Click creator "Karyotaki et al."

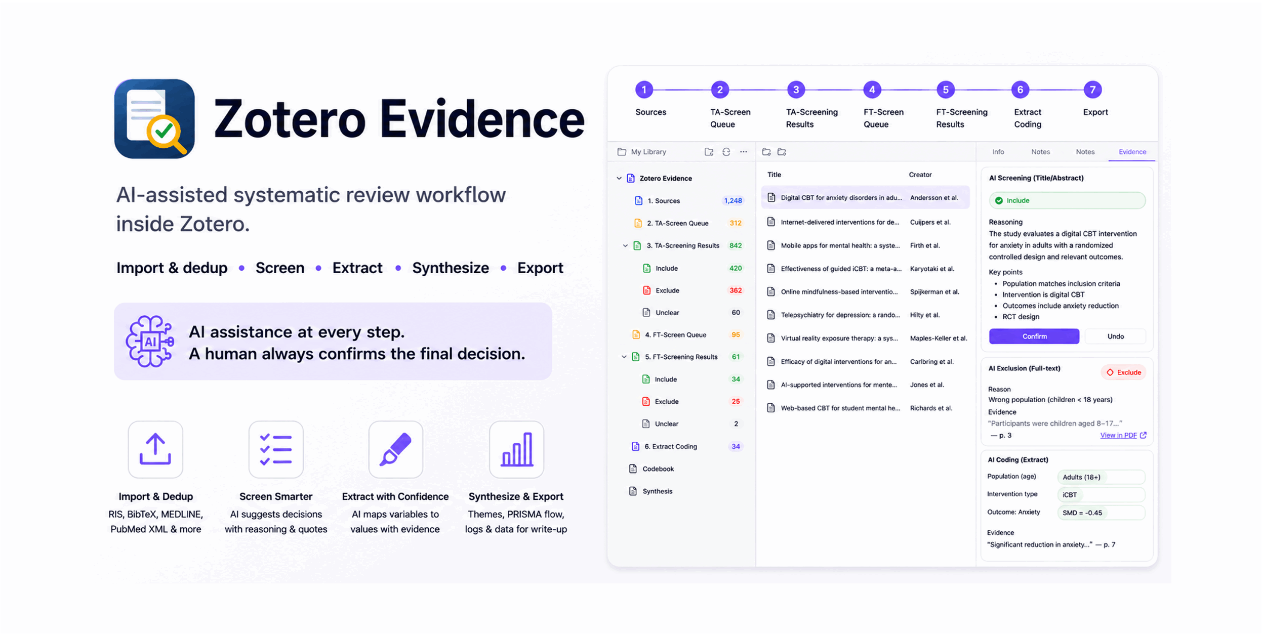[931, 269]
